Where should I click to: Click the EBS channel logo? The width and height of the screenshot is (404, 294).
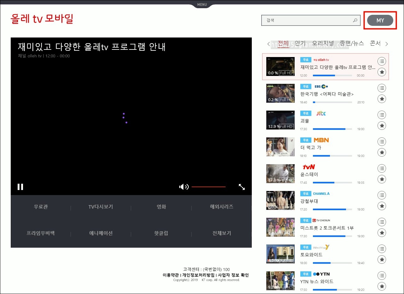pyautogui.click(x=321, y=86)
